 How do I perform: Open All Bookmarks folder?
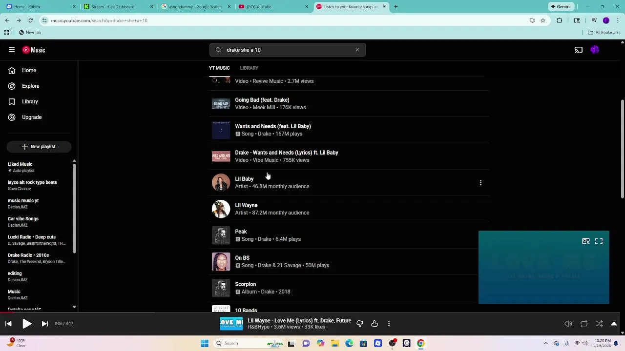604,32
